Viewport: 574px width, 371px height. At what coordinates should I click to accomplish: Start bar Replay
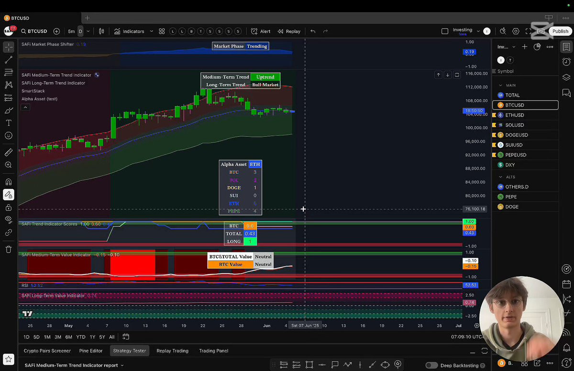coord(289,31)
